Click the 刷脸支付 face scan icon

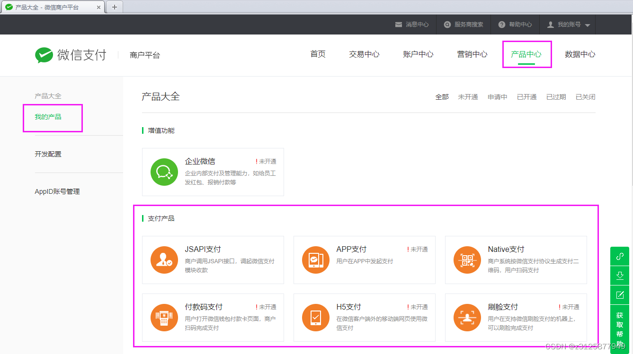click(467, 318)
